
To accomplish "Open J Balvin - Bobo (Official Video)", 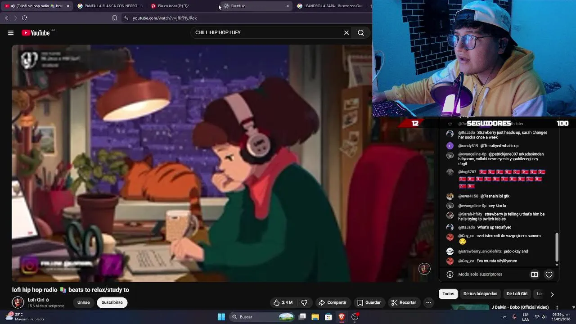I will coord(520,307).
